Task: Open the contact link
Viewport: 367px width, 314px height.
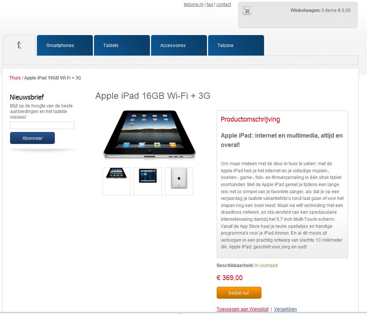Action: pyautogui.click(x=223, y=4)
